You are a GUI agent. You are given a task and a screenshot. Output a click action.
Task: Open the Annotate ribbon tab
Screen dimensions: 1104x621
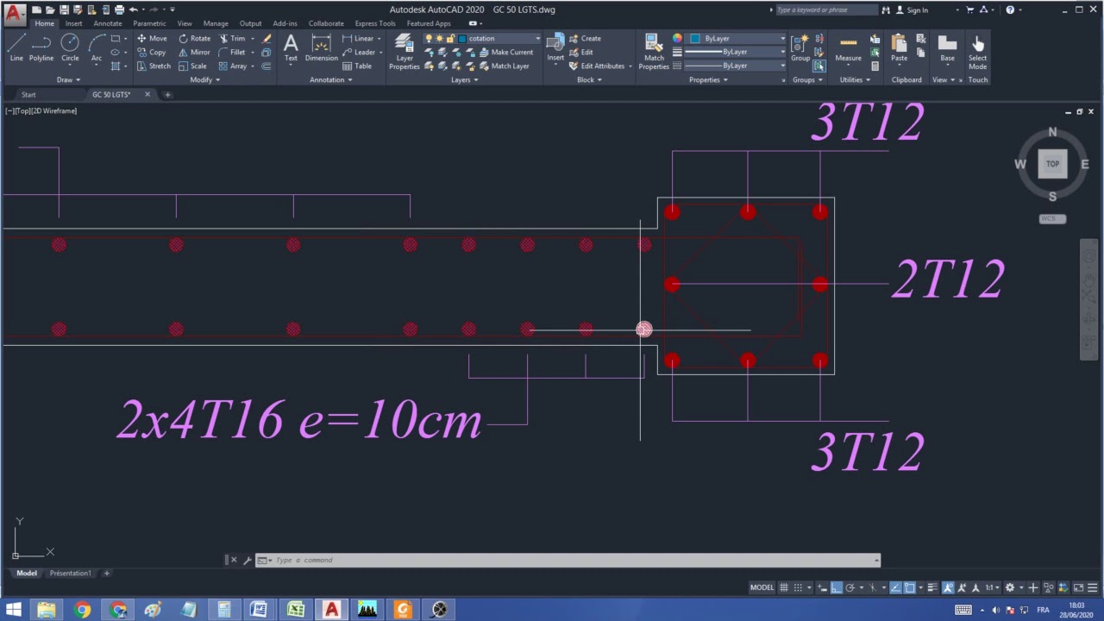[108, 23]
